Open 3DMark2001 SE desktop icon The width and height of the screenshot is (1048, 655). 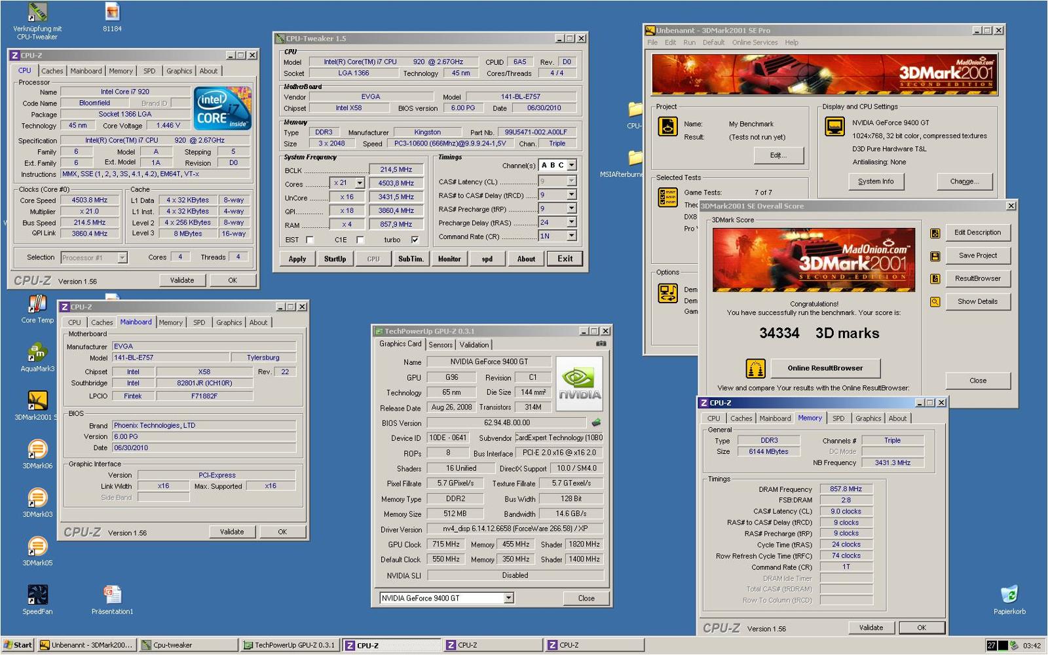click(37, 401)
